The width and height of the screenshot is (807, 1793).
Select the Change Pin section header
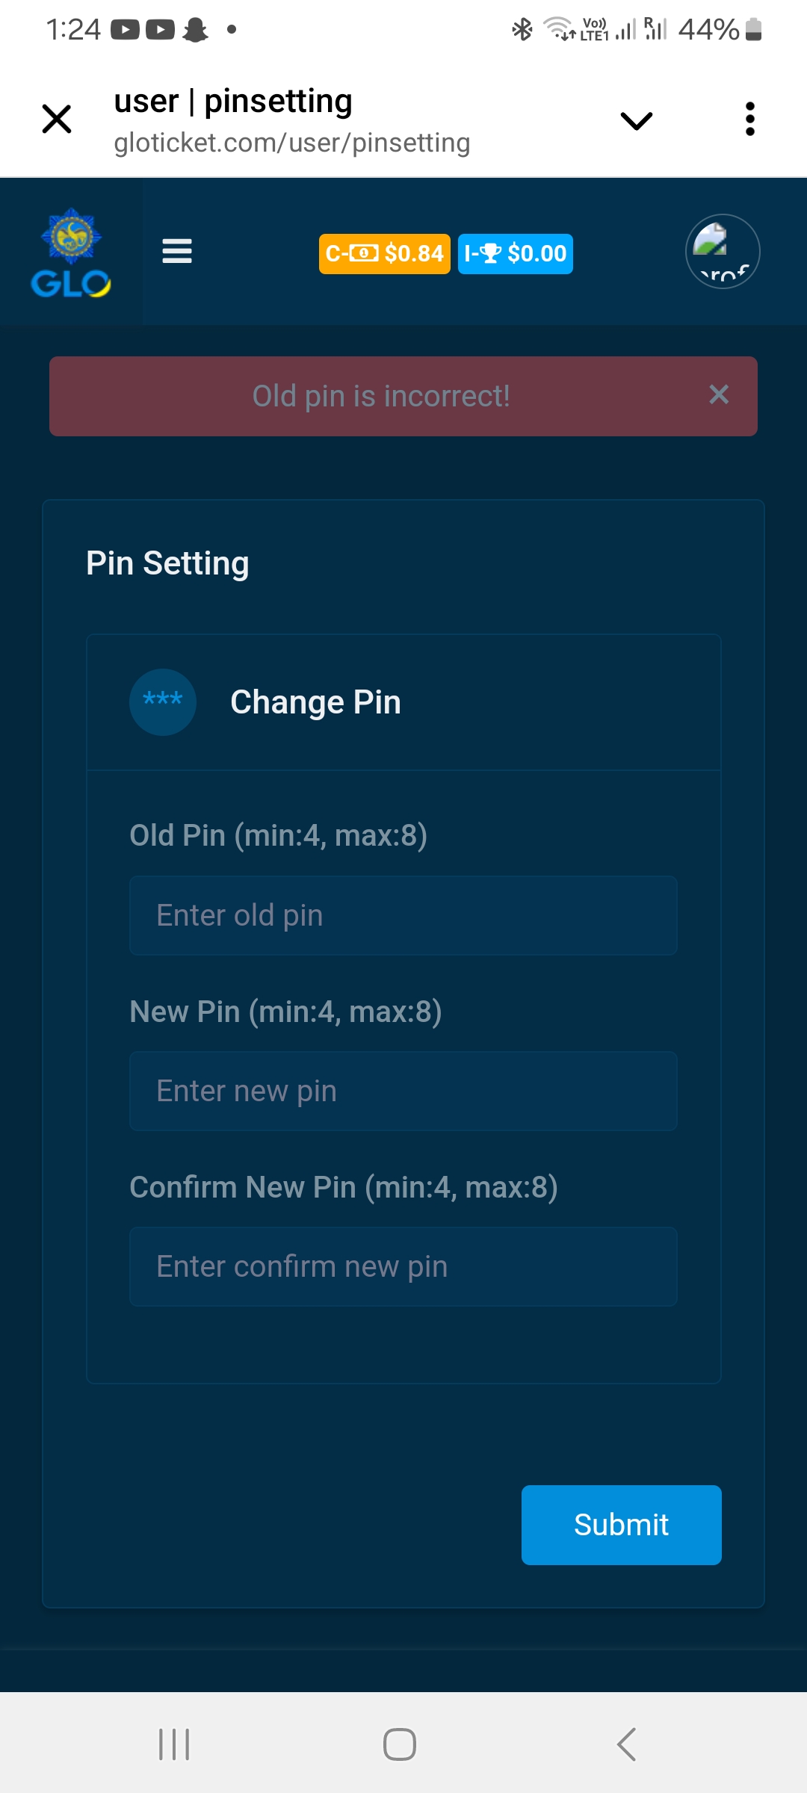click(315, 702)
